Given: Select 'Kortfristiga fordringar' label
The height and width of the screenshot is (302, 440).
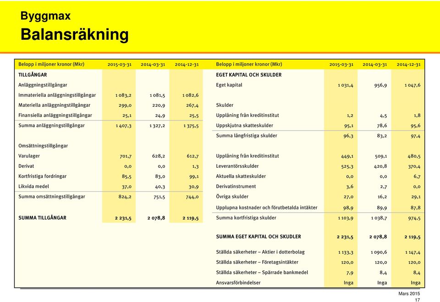Looking at the screenshot, I should coord(42,176).
